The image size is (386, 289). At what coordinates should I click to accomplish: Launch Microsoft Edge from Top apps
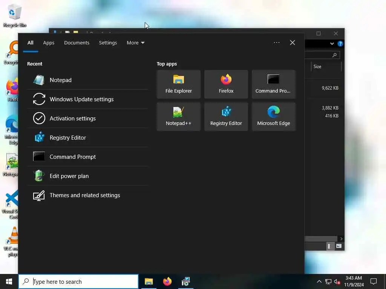[274, 117]
